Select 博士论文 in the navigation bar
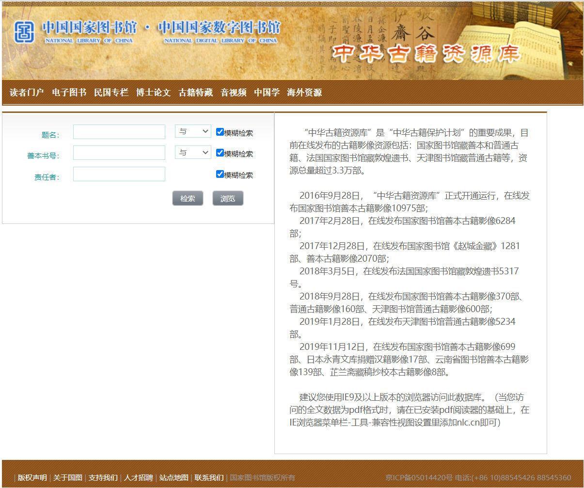 click(x=153, y=93)
